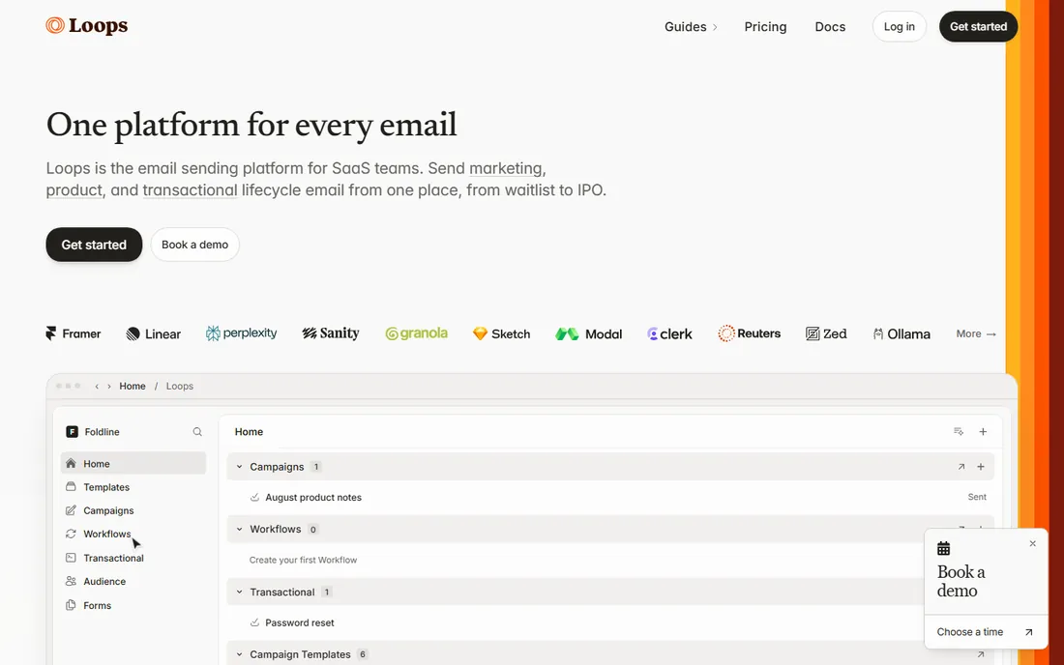The width and height of the screenshot is (1064, 665).
Task: Open Audience in the sidebar
Action: point(133,582)
